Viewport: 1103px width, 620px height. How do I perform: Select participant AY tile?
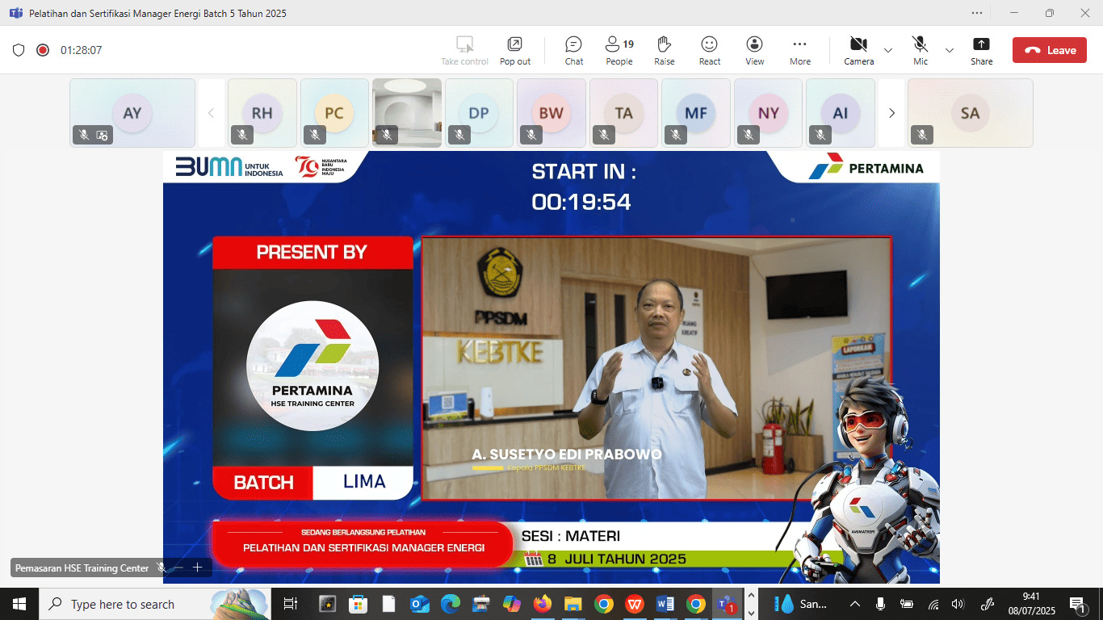click(x=132, y=113)
